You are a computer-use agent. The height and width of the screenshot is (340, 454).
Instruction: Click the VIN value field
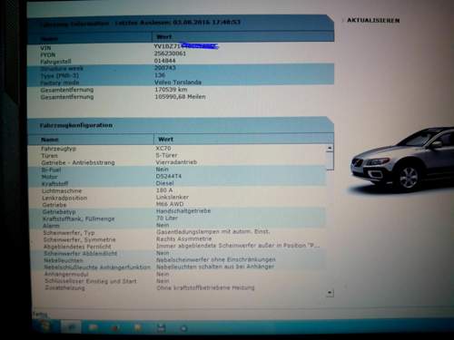(186, 46)
